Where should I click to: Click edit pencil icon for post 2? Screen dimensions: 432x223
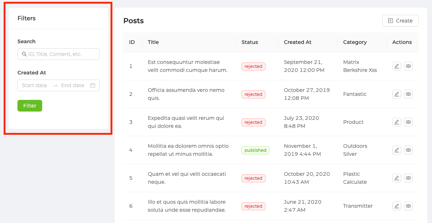(x=397, y=94)
